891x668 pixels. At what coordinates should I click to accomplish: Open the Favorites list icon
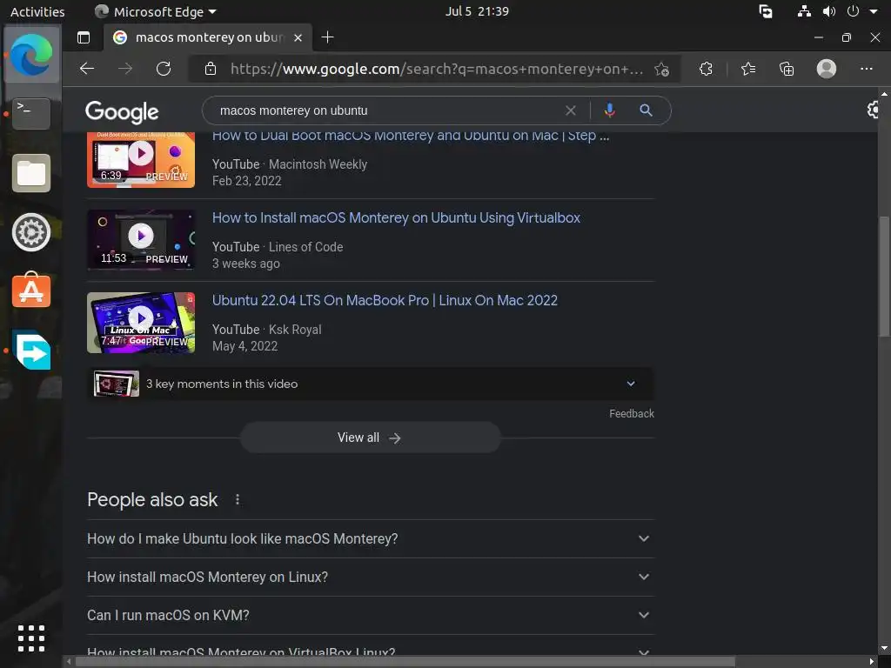click(x=748, y=69)
